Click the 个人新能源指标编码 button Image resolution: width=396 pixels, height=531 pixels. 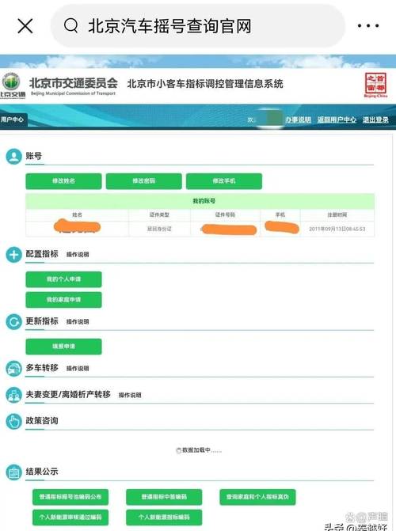coord(164,517)
